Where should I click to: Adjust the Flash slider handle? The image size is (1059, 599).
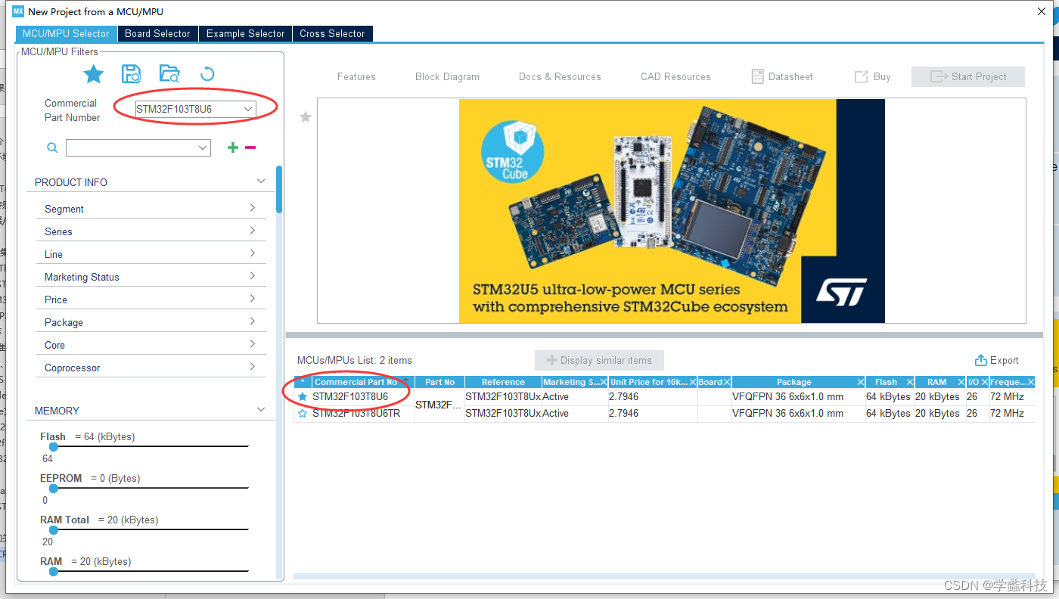pos(54,447)
